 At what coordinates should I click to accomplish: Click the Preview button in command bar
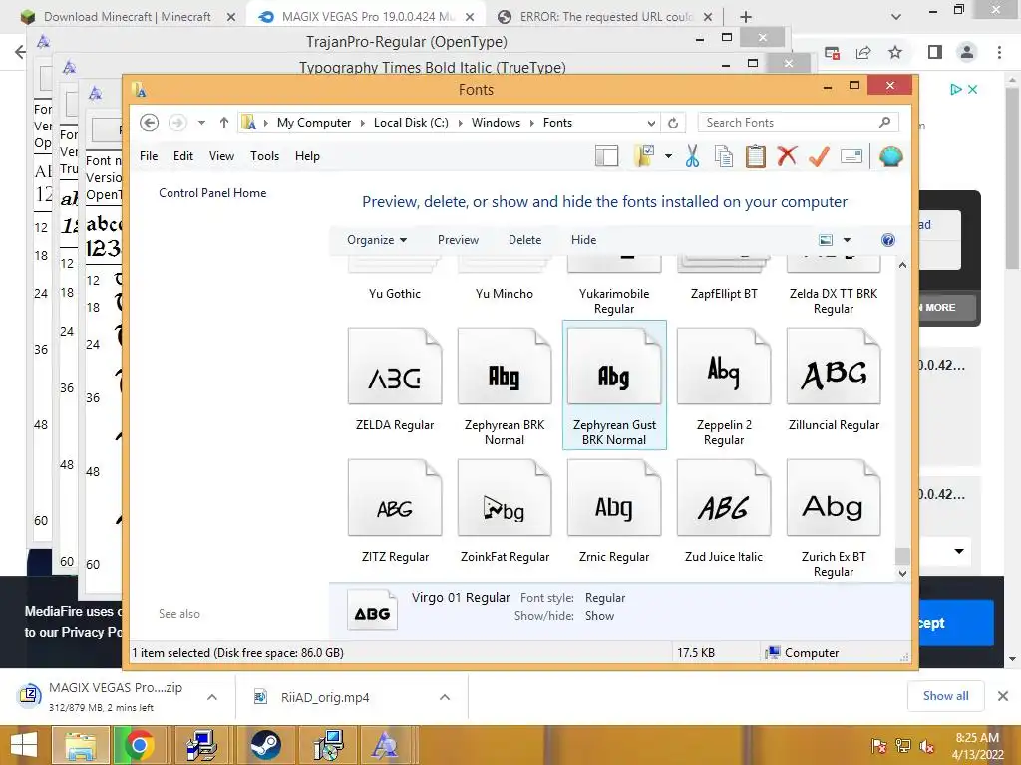(x=458, y=240)
